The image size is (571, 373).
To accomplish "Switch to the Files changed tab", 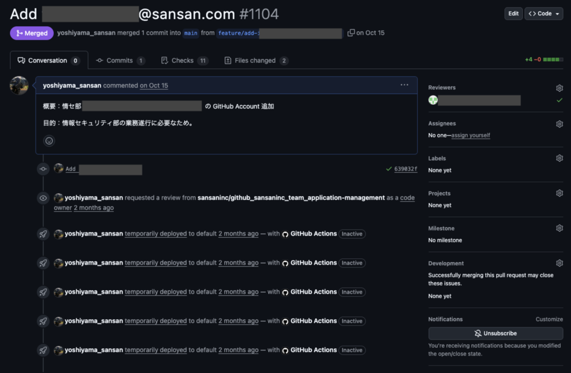I will click(x=257, y=60).
